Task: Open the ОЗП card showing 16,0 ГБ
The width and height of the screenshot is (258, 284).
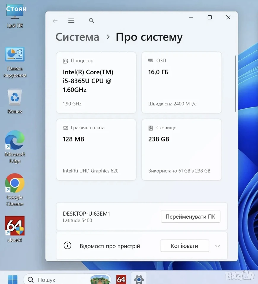Action: [181, 83]
